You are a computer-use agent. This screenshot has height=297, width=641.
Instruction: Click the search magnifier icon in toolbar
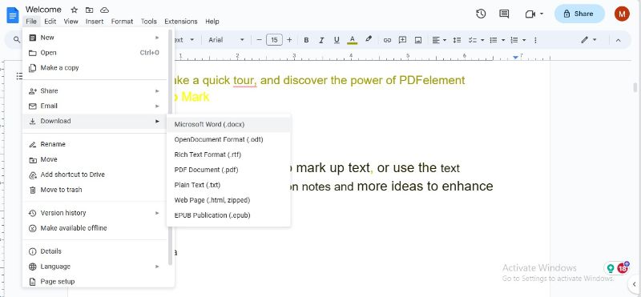[x=17, y=40]
